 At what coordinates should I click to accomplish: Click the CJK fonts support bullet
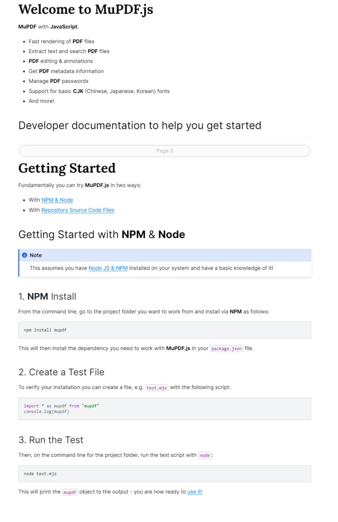click(x=99, y=91)
